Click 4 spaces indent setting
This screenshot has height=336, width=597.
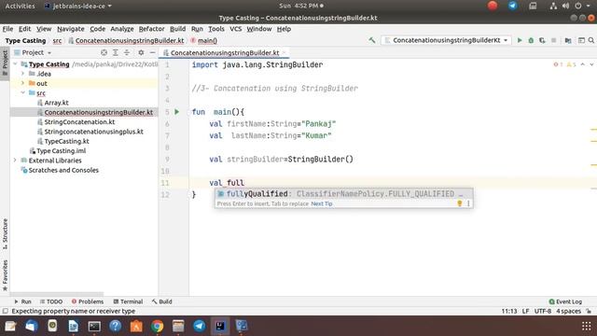568,311
